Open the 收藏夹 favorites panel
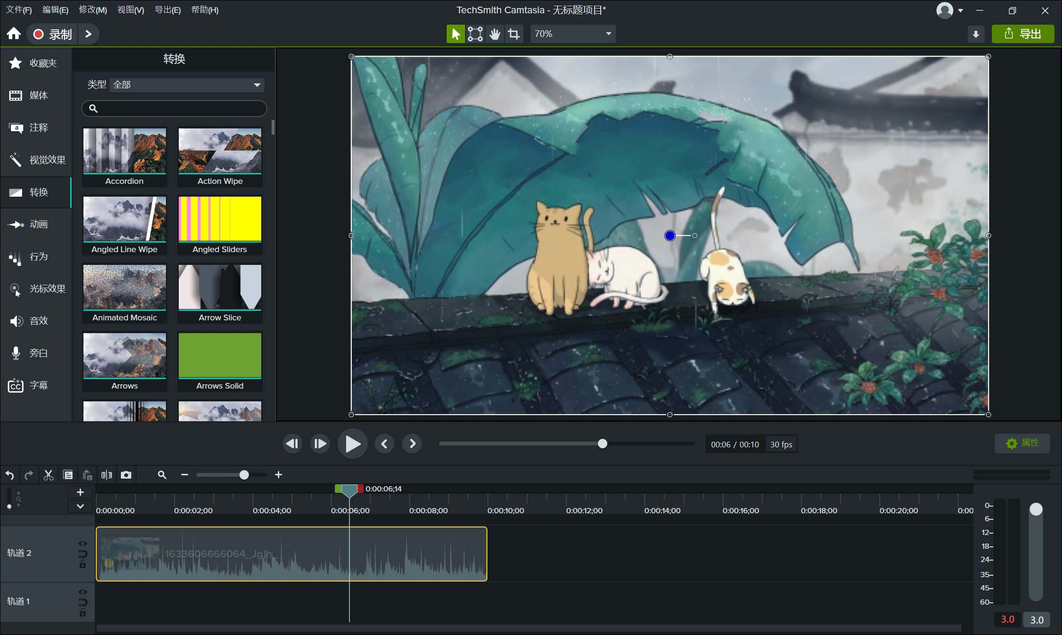1062x635 pixels. (x=36, y=63)
